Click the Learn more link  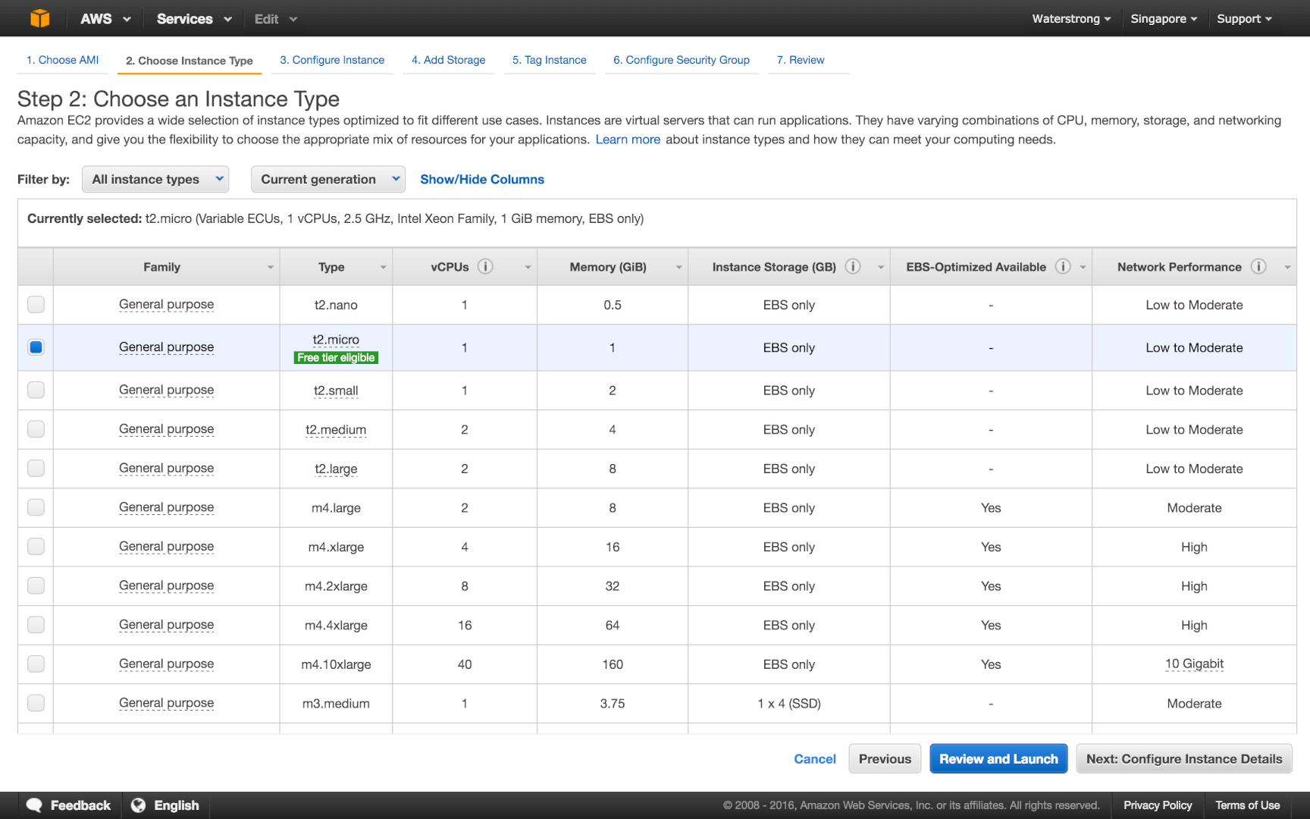point(628,140)
